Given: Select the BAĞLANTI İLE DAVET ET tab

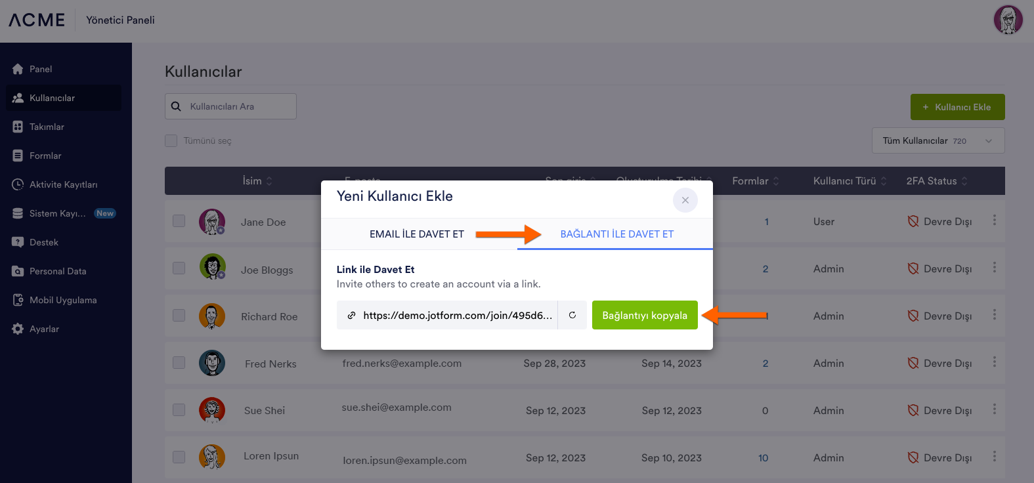Looking at the screenshot, I should [616, 234].
